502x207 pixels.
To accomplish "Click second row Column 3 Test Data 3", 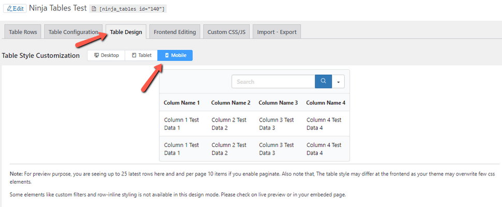I will [x=276, y=149].
